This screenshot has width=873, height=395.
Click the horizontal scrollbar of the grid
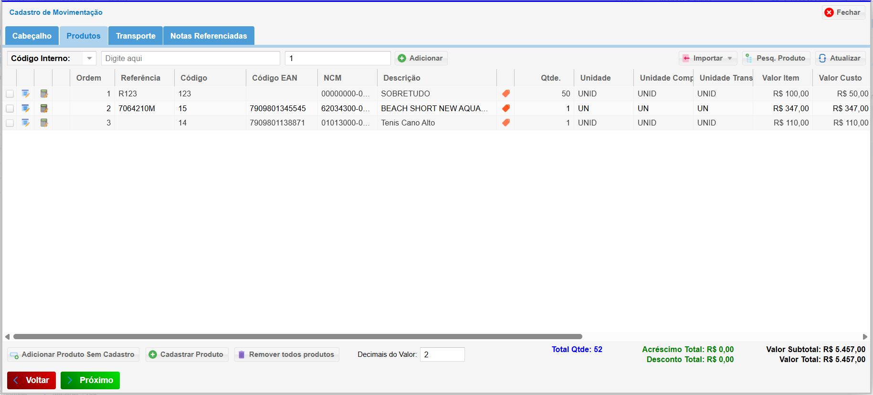click(297, 336)
